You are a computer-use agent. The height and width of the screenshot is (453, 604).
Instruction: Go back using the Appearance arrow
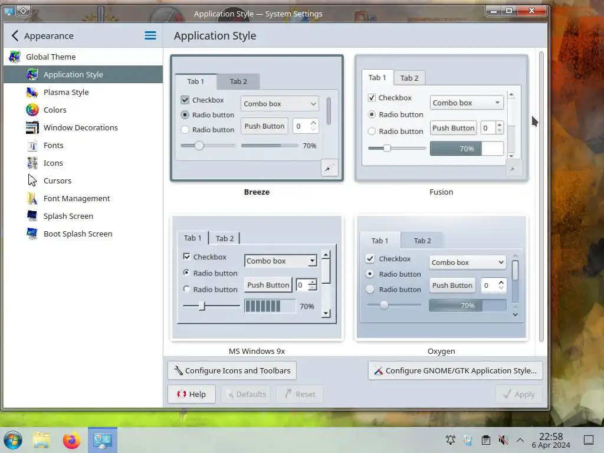pos(15,36)
